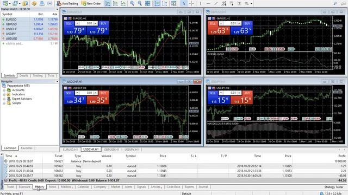This screenshot has width=348, height=195.
Task: Close the Toolbox panel
Action: tap(2, 154)
